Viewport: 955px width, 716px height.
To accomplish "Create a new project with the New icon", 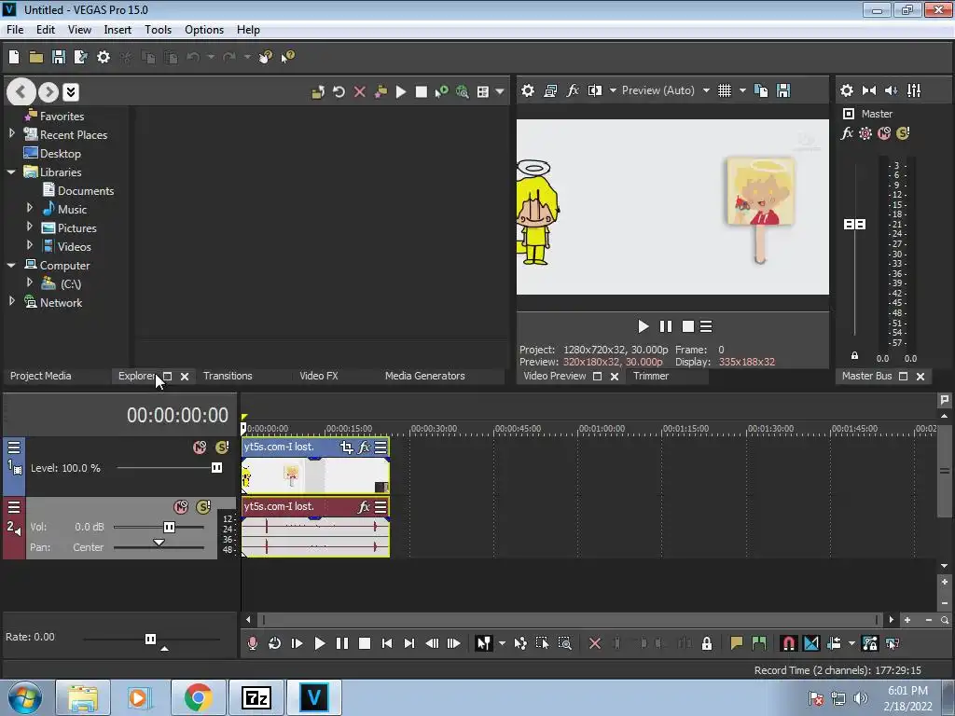I will coord(14,57).
